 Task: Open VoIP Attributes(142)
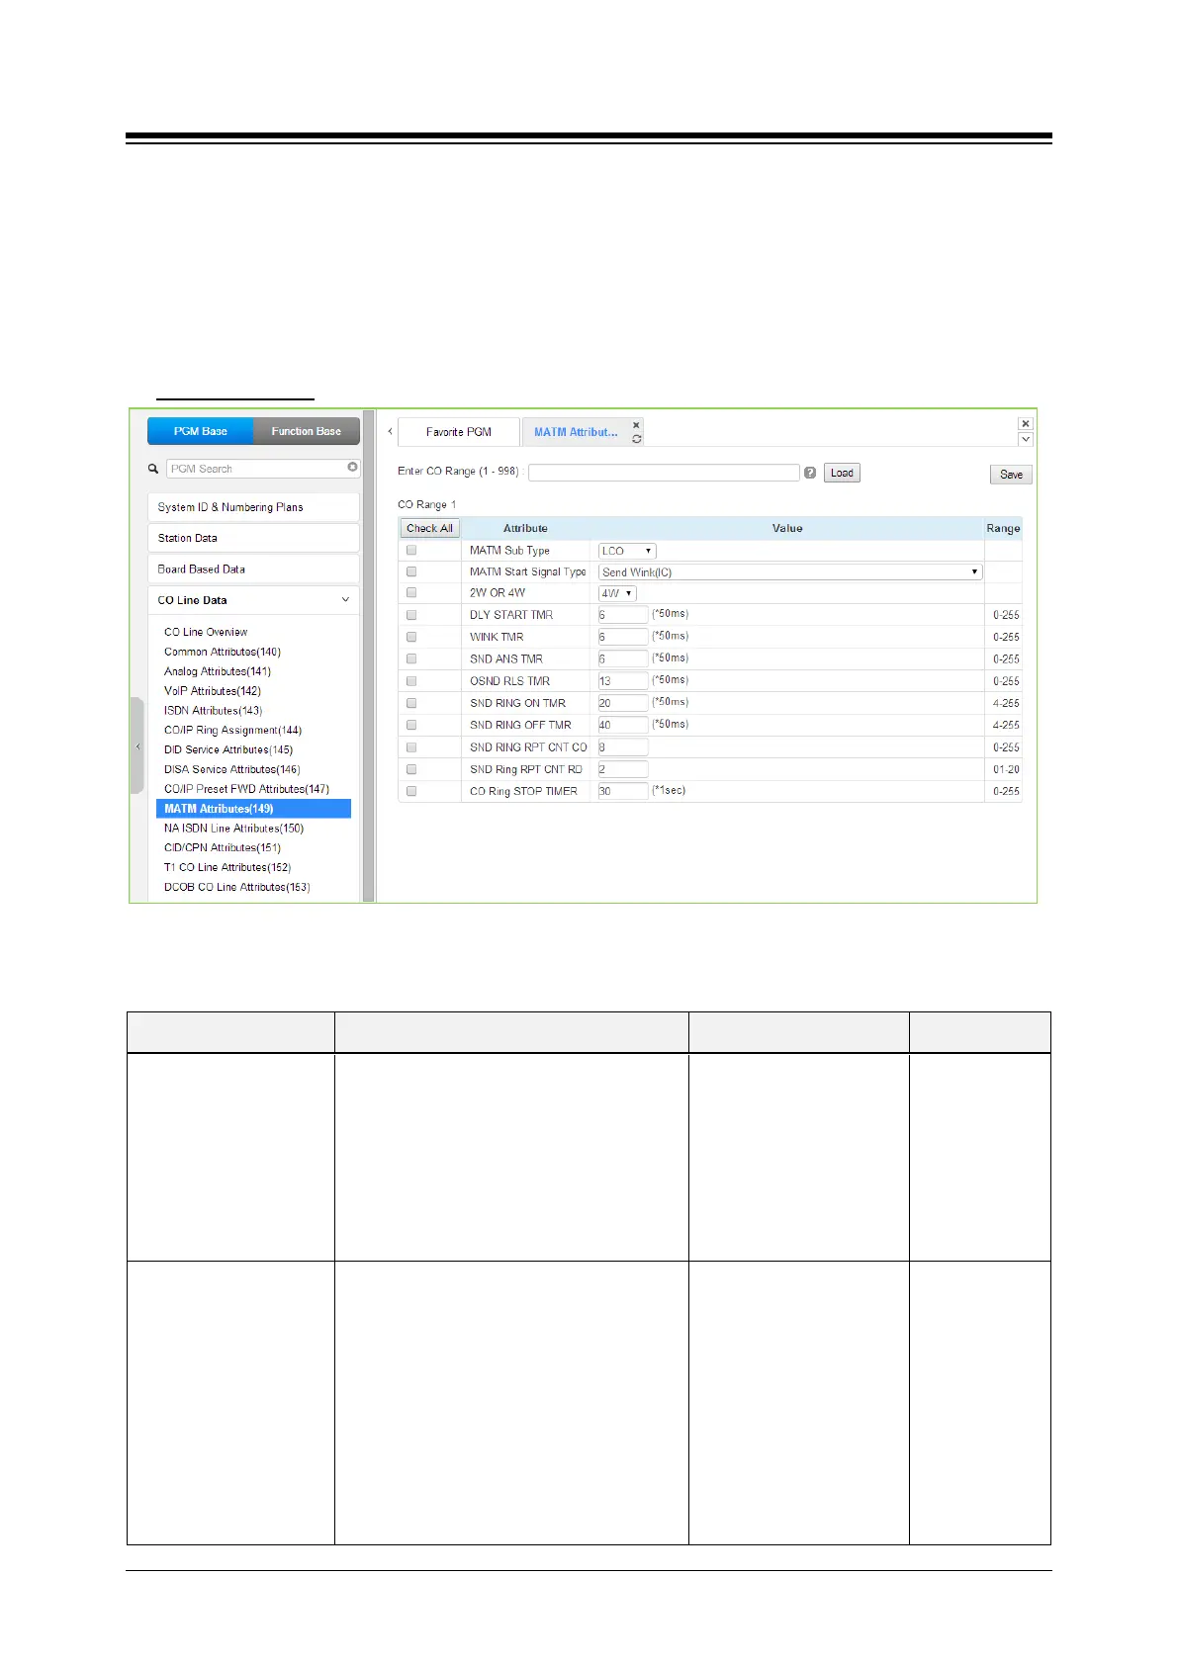pos(213,691)
